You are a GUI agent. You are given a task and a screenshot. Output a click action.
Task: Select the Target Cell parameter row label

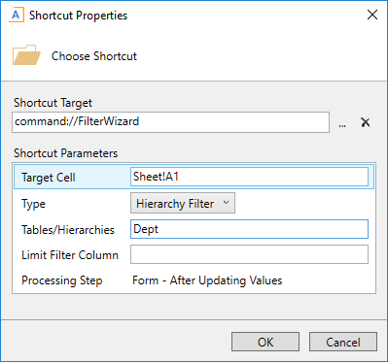click(49, 178)
